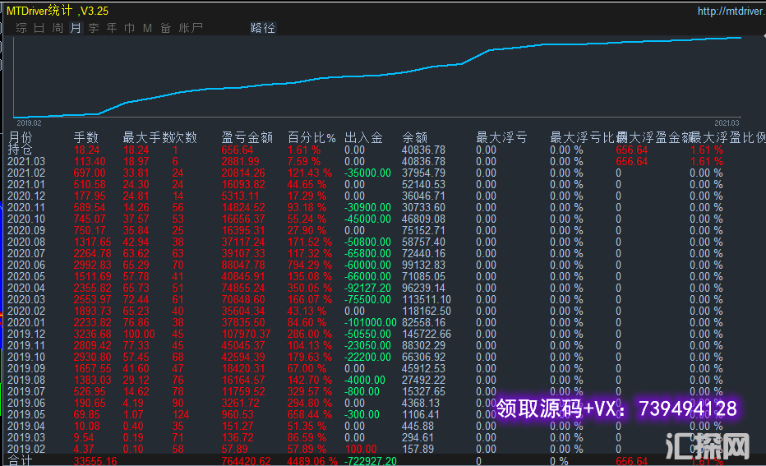
Task: Click deposit value 100.00 in 2019.02 row
Action: pos(361,449)
